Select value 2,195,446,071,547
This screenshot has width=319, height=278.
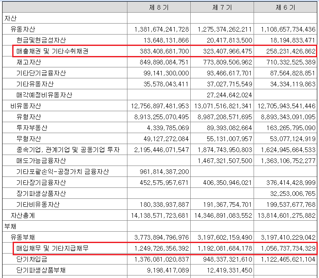coord(162,150)
